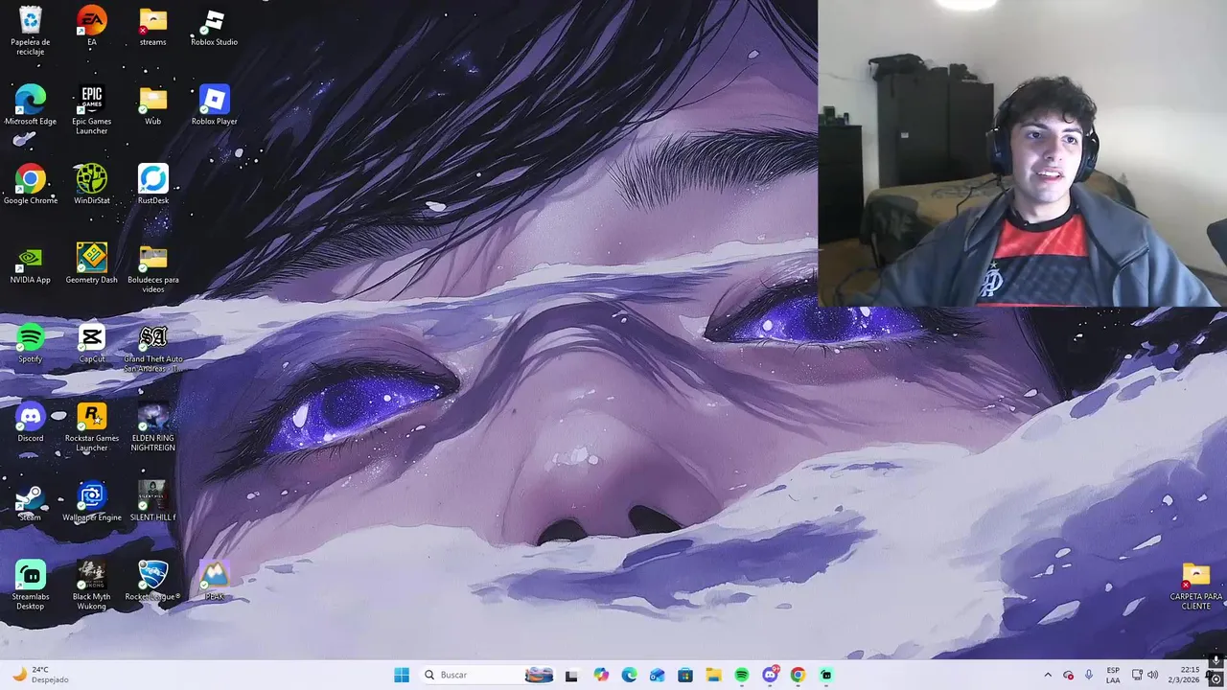Open Microsoft Edge in the taskbar
This screenshot has height=690, width=1227.
[x=629, y=675]
